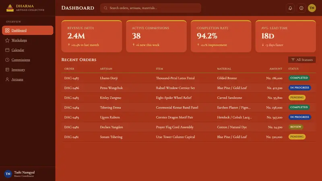Click the Status column header
Image resolution: width=322 pixels, height=181 pixels.
(293, 69)
